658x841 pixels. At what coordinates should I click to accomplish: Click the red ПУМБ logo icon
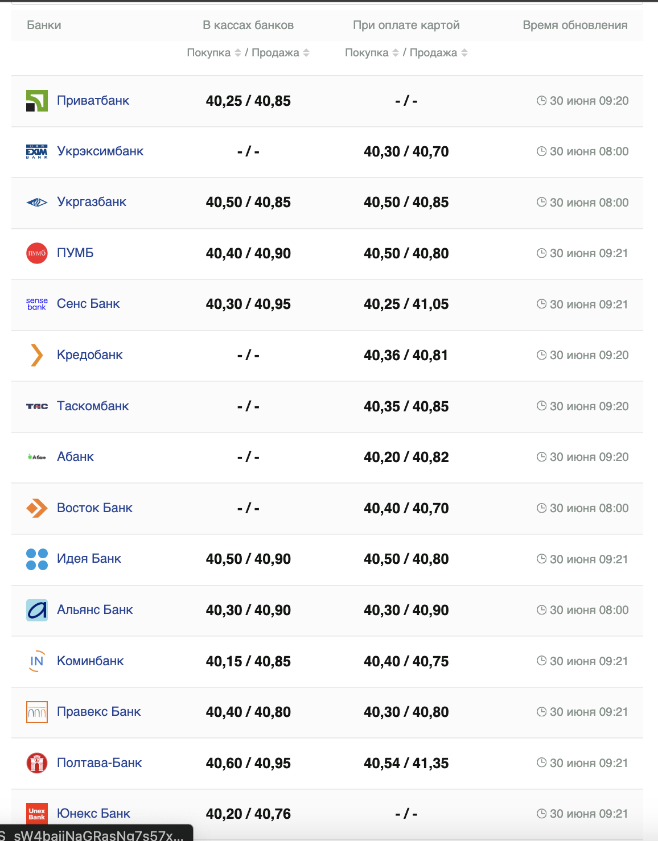coord(37,253)
